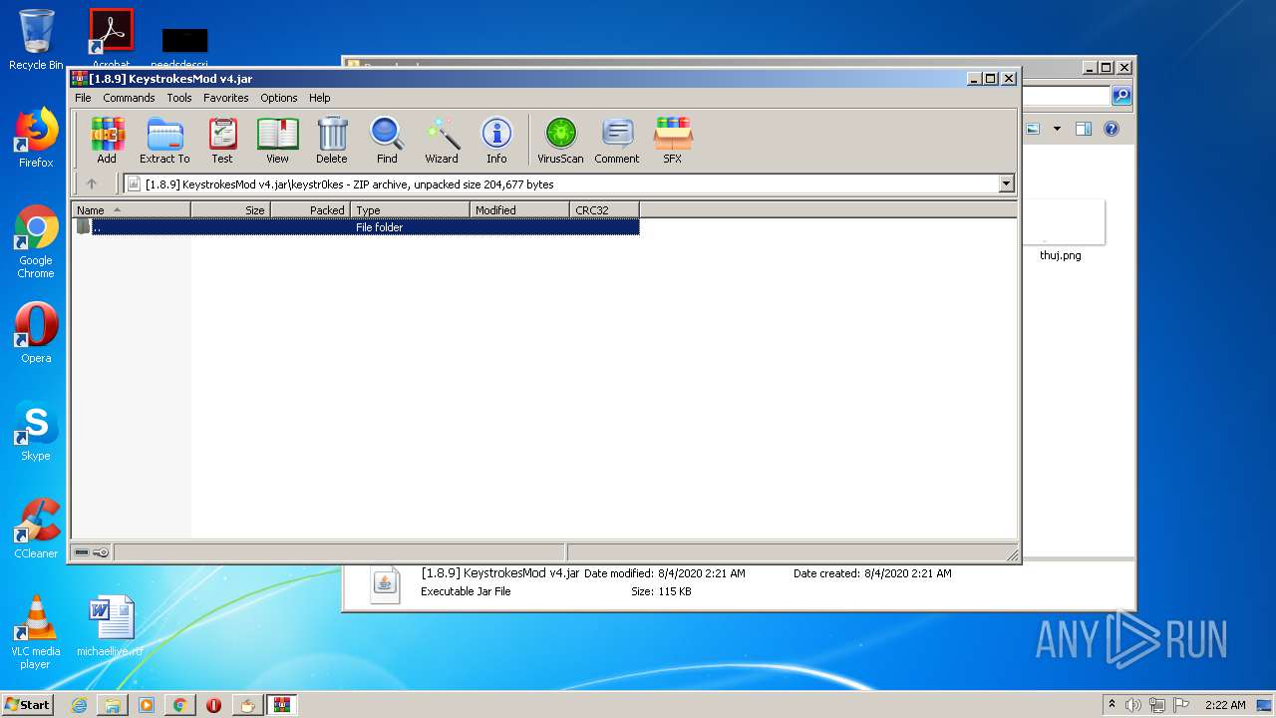The image size is (1276, 718).
Task: Open the Explorer view options dropdown arrow
Action: click(x=1057, y=129)
